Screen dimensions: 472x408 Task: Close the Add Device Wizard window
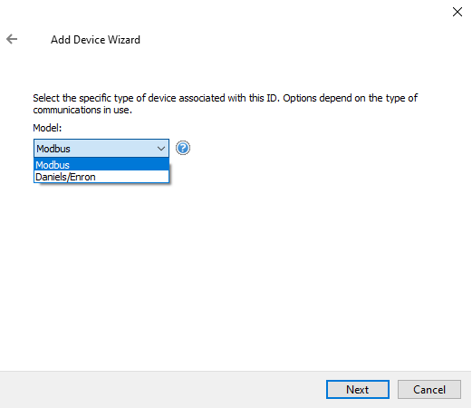[x=458, y=12]
